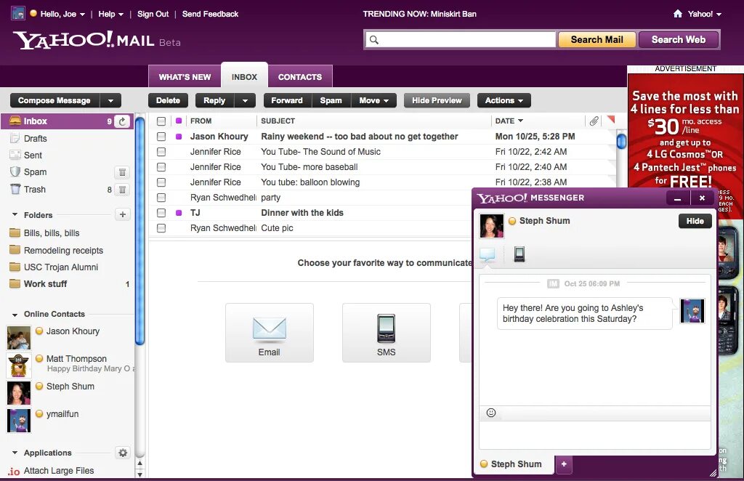Open the Work stuff folder
This screenshot has height=481, width=744.
(x=45, y=283)
